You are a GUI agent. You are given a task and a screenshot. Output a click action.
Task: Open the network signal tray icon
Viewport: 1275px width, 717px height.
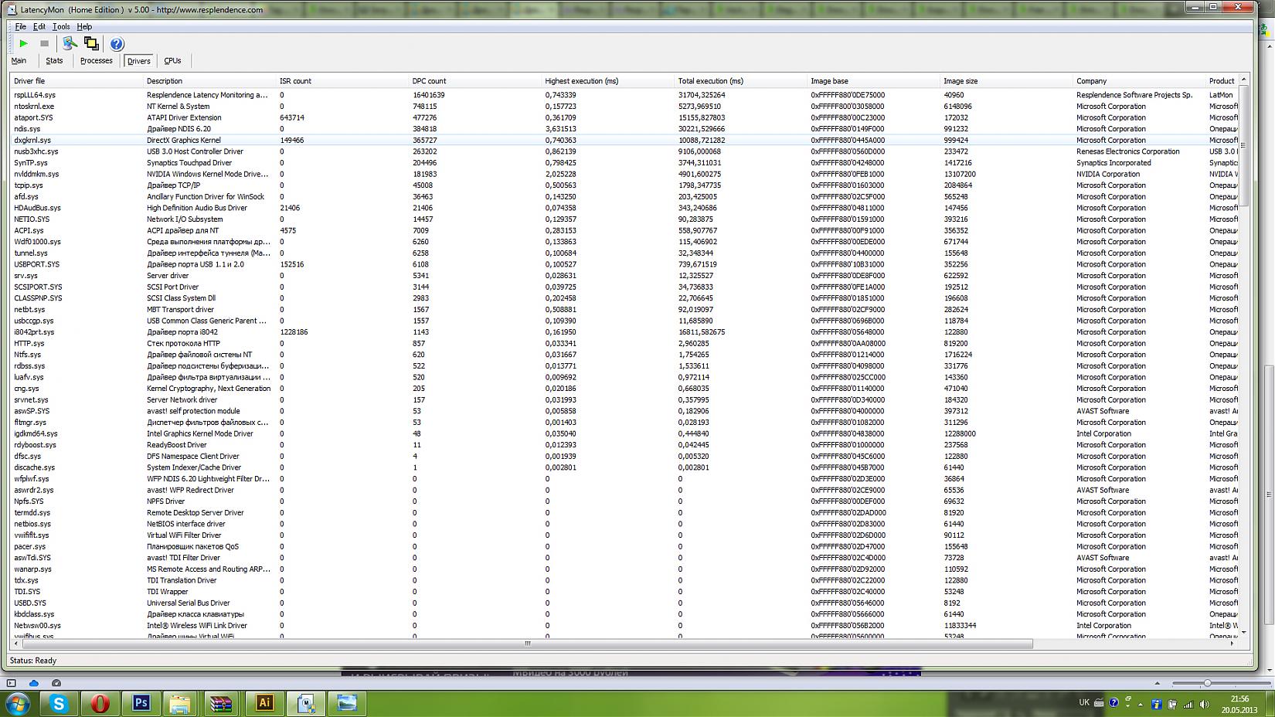[x=1188, y=704]
